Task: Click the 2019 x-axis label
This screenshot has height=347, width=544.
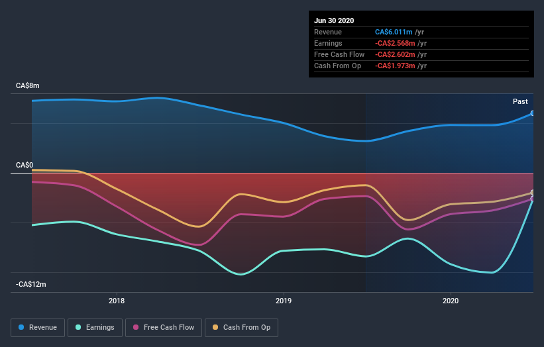Action: [284, 301]
